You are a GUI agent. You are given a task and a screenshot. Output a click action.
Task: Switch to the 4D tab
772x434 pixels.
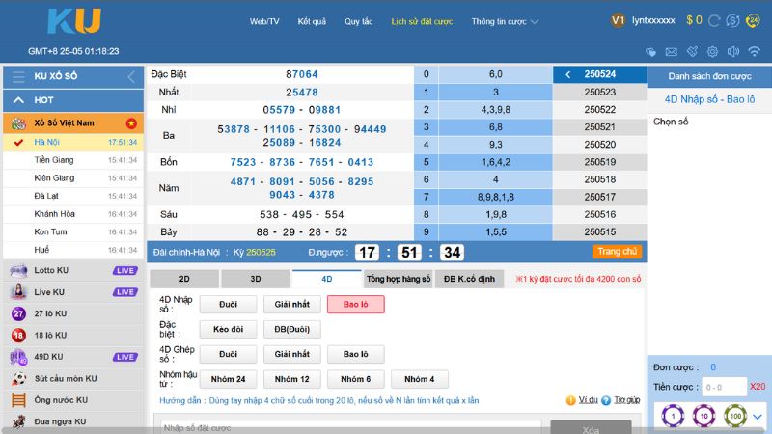(327, 279)
